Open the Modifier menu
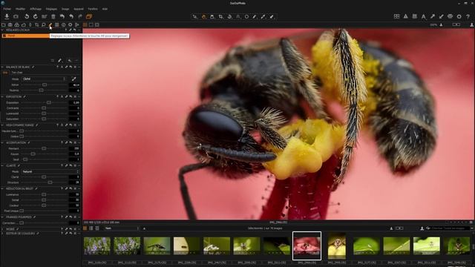475x267 pixels. coord(21,9)
